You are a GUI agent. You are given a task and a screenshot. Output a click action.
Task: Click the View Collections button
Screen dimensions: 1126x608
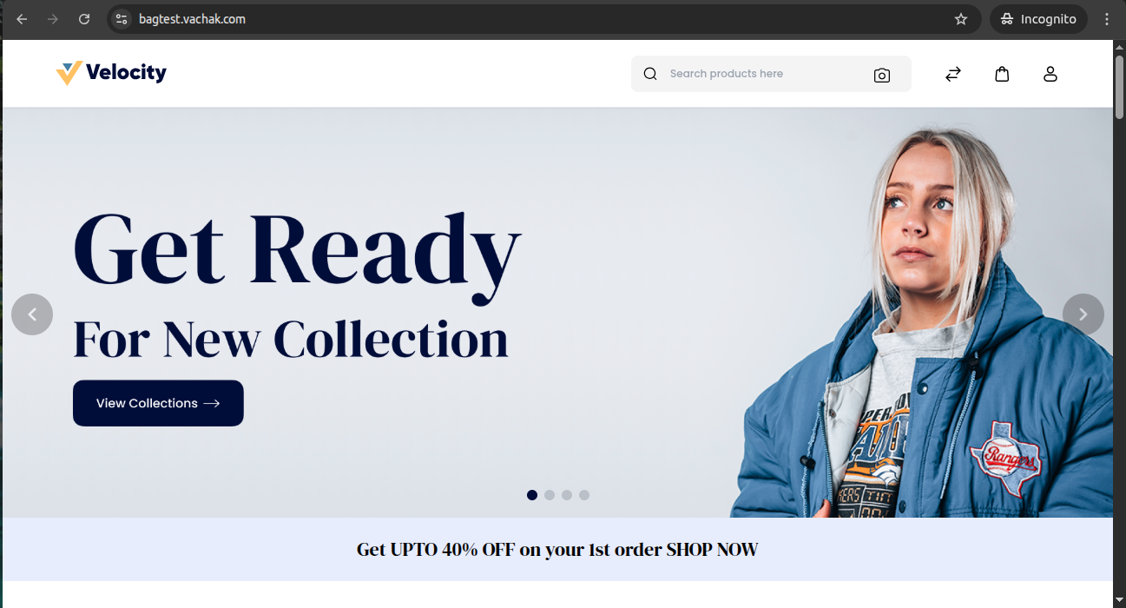tap(158, 403)
